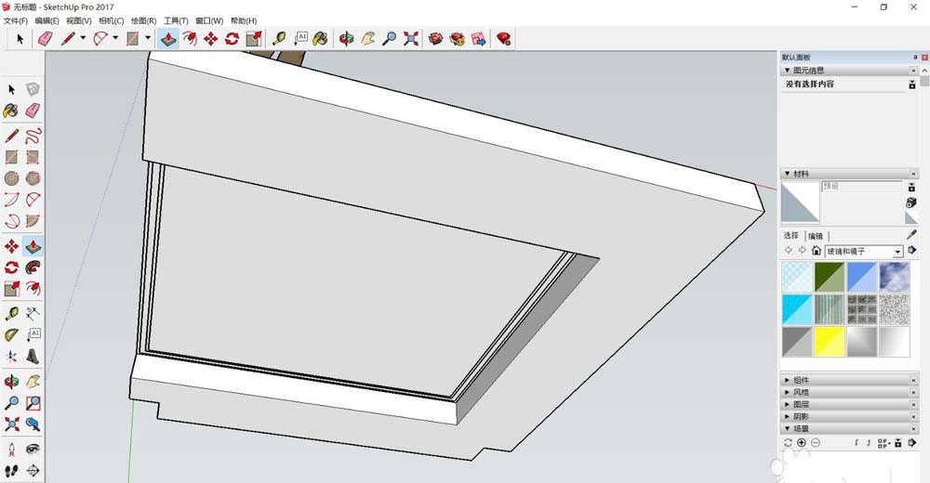
Task: Switch to the 编辑 tab in Materials
Action: (816, 236)
